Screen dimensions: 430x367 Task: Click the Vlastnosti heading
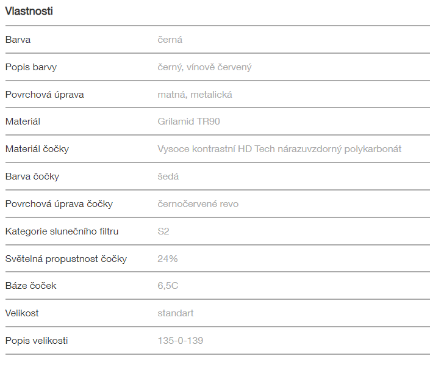29,11
